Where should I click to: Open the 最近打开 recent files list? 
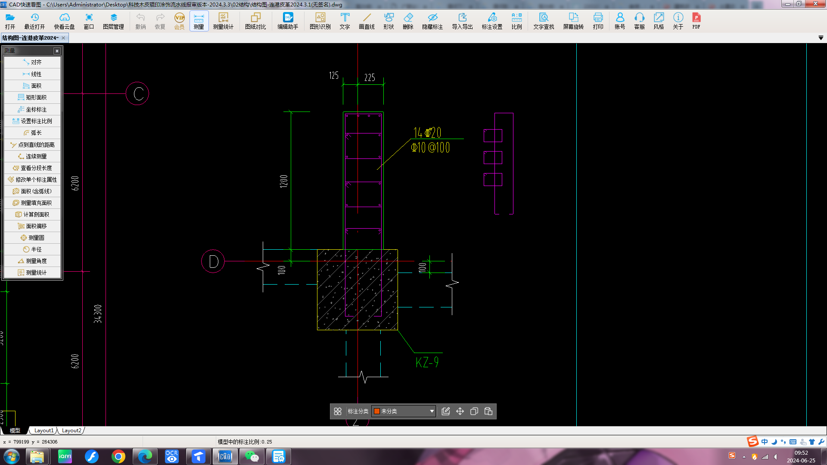34,21
